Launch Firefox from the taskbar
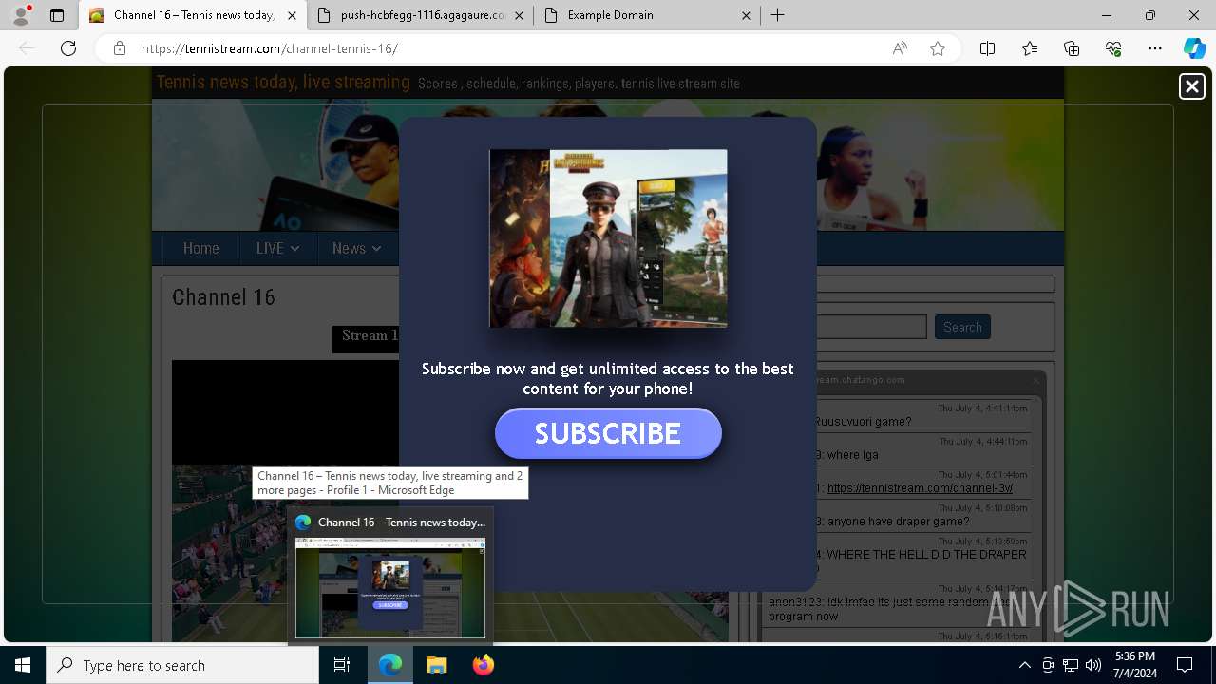Viewport: 1216px width, 684px height. click(x=483, y=665)
